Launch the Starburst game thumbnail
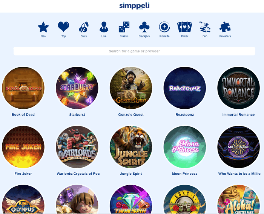This screenshot has height=214, width=264. [x=77, y=88]
